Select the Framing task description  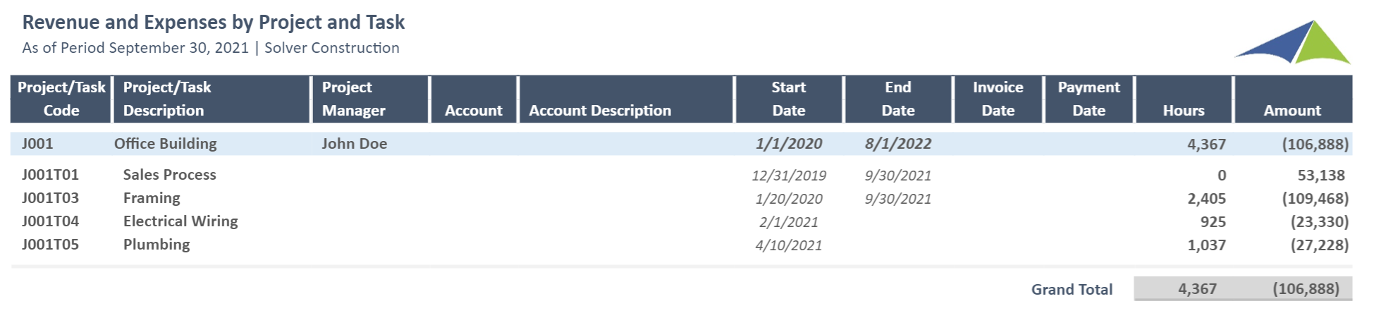pyautogui.click(x=152, y=198)
